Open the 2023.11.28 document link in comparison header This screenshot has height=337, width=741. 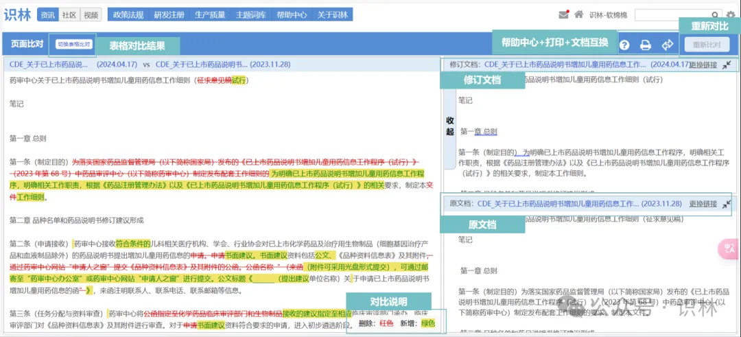pyautogui.click(x=223, y=65)
